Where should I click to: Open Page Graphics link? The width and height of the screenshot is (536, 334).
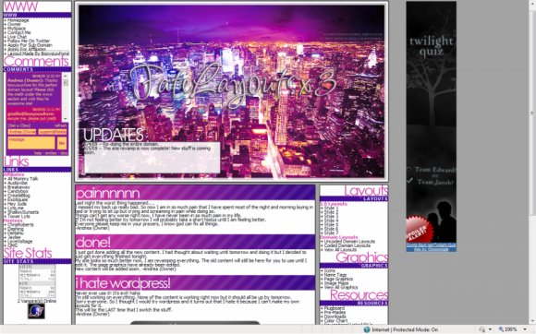(x=338, y=279)
